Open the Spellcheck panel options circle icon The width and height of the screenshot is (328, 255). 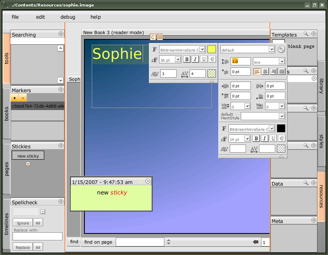[60, 201]
